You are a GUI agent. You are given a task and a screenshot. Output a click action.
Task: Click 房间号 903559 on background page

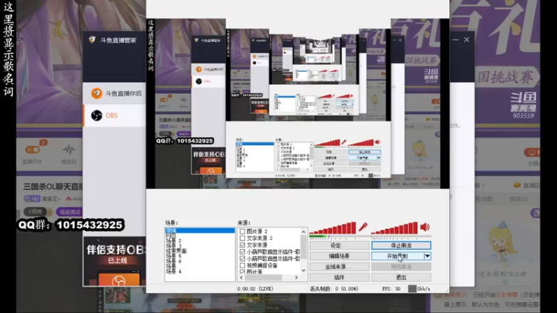pos(524,112)
